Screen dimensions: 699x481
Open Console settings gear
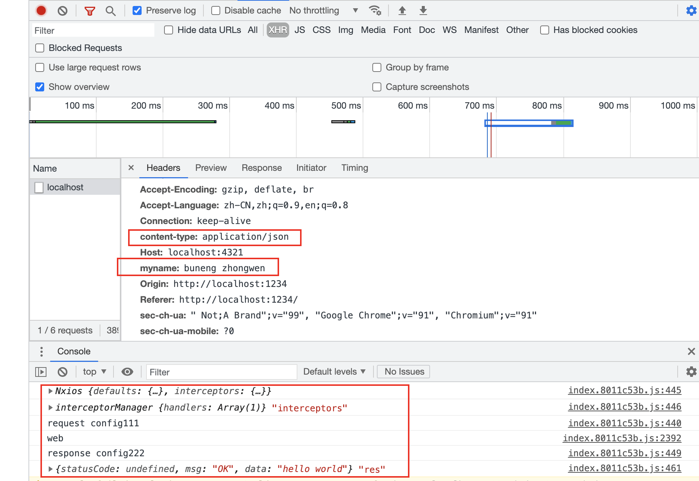point(691,372)
